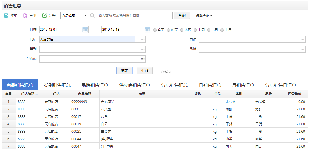The image size is (310, 152).
Task: Open 供应商 selector ellipsis button
Action: [x=142, y=59]
